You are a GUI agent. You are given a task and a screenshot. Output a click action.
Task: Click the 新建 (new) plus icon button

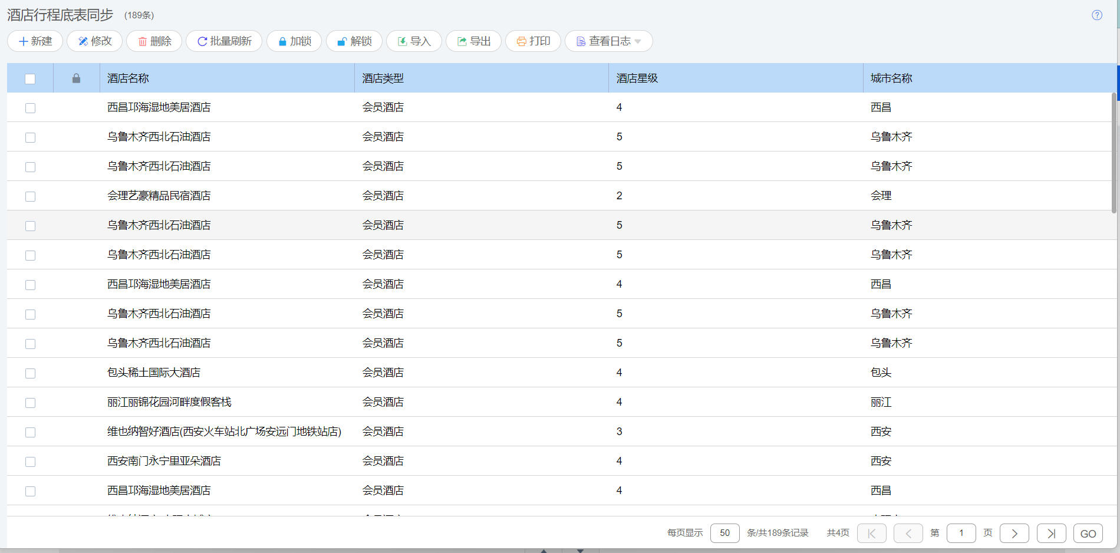pos(35,41)
